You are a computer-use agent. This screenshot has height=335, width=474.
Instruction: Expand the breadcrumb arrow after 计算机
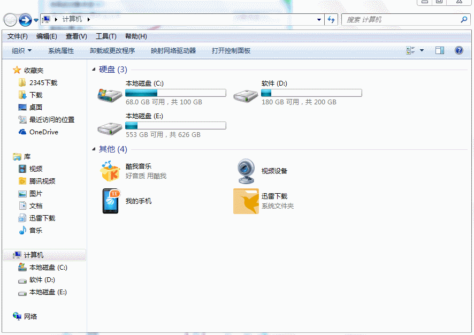(x=89, y=20)
